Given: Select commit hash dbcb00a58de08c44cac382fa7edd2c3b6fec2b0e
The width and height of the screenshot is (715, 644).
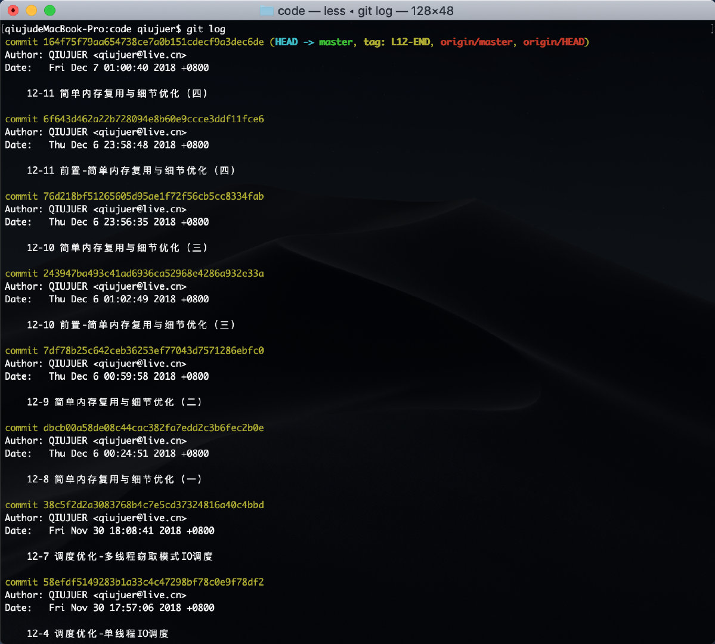Looking at the screenshot, I should [153, 428].
